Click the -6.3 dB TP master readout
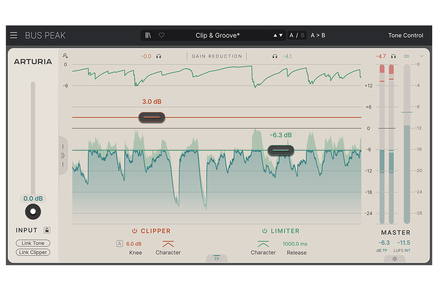The width and height of the screenshot is (438, 305). [384, 243]
